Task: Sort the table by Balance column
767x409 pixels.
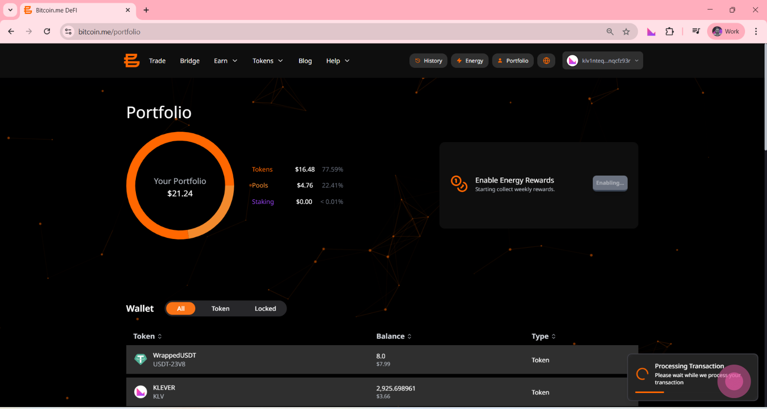Action: [x=394, y=336]
